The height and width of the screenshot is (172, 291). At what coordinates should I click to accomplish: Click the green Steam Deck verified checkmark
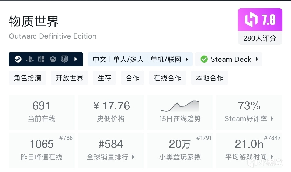pyautogui.click(x=204, y=59)
